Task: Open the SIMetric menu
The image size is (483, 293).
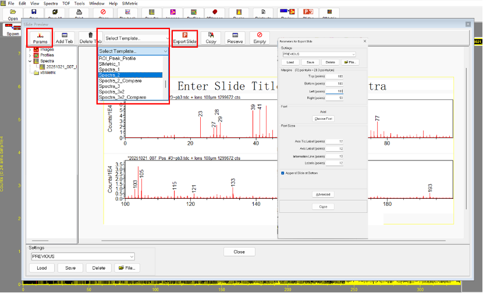Action: [129, 3]
